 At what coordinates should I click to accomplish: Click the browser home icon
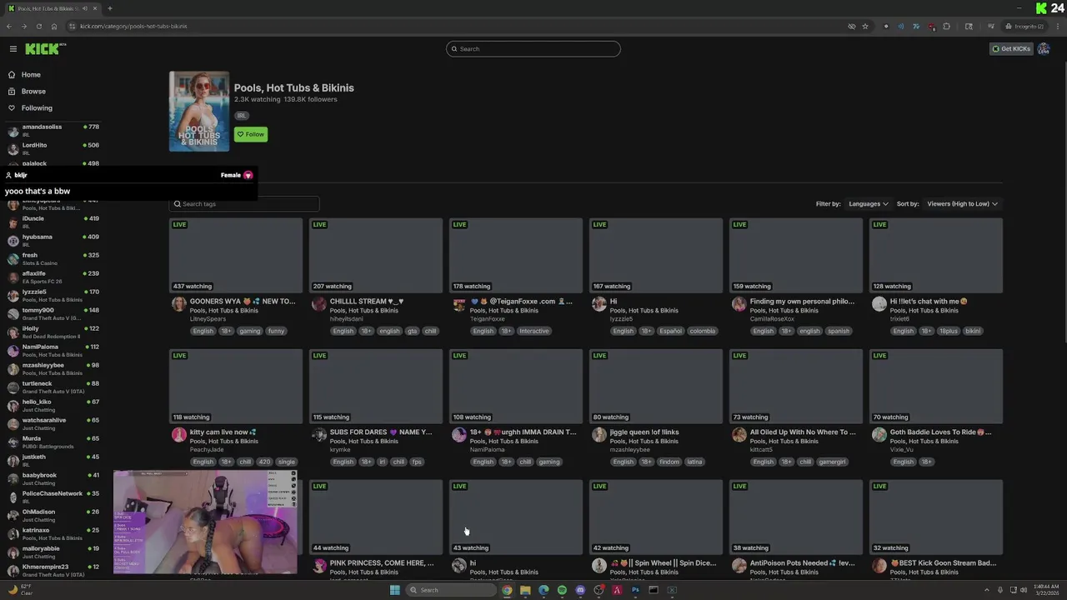53,27
